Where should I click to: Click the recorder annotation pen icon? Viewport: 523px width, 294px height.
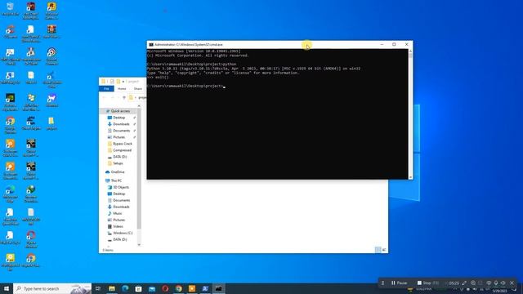pos(464,283)
